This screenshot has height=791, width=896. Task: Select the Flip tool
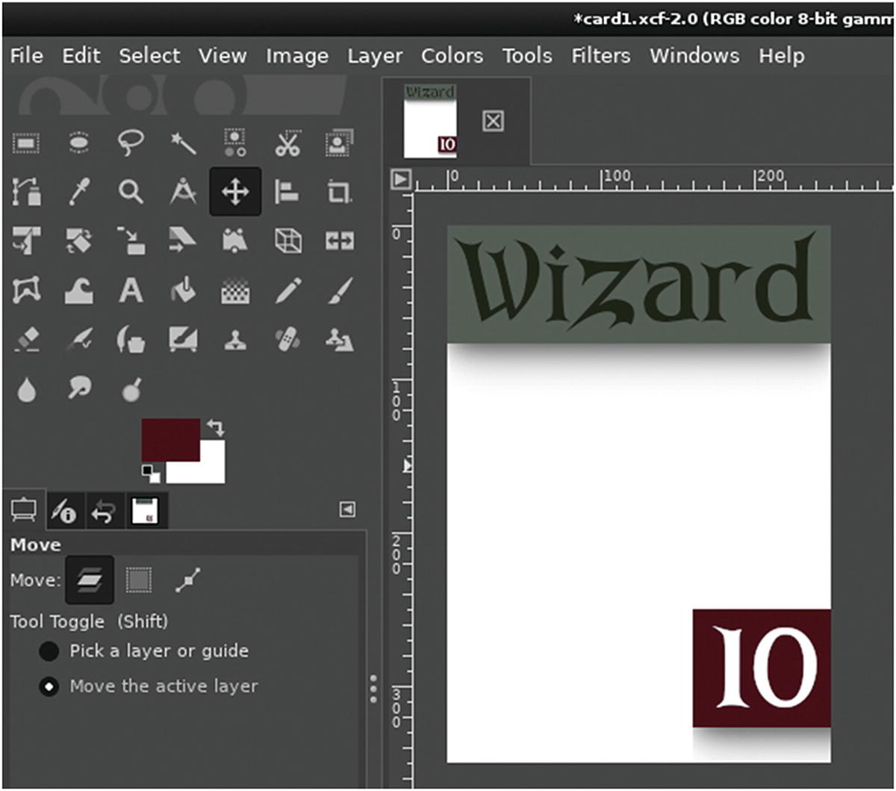click(340, 241)
